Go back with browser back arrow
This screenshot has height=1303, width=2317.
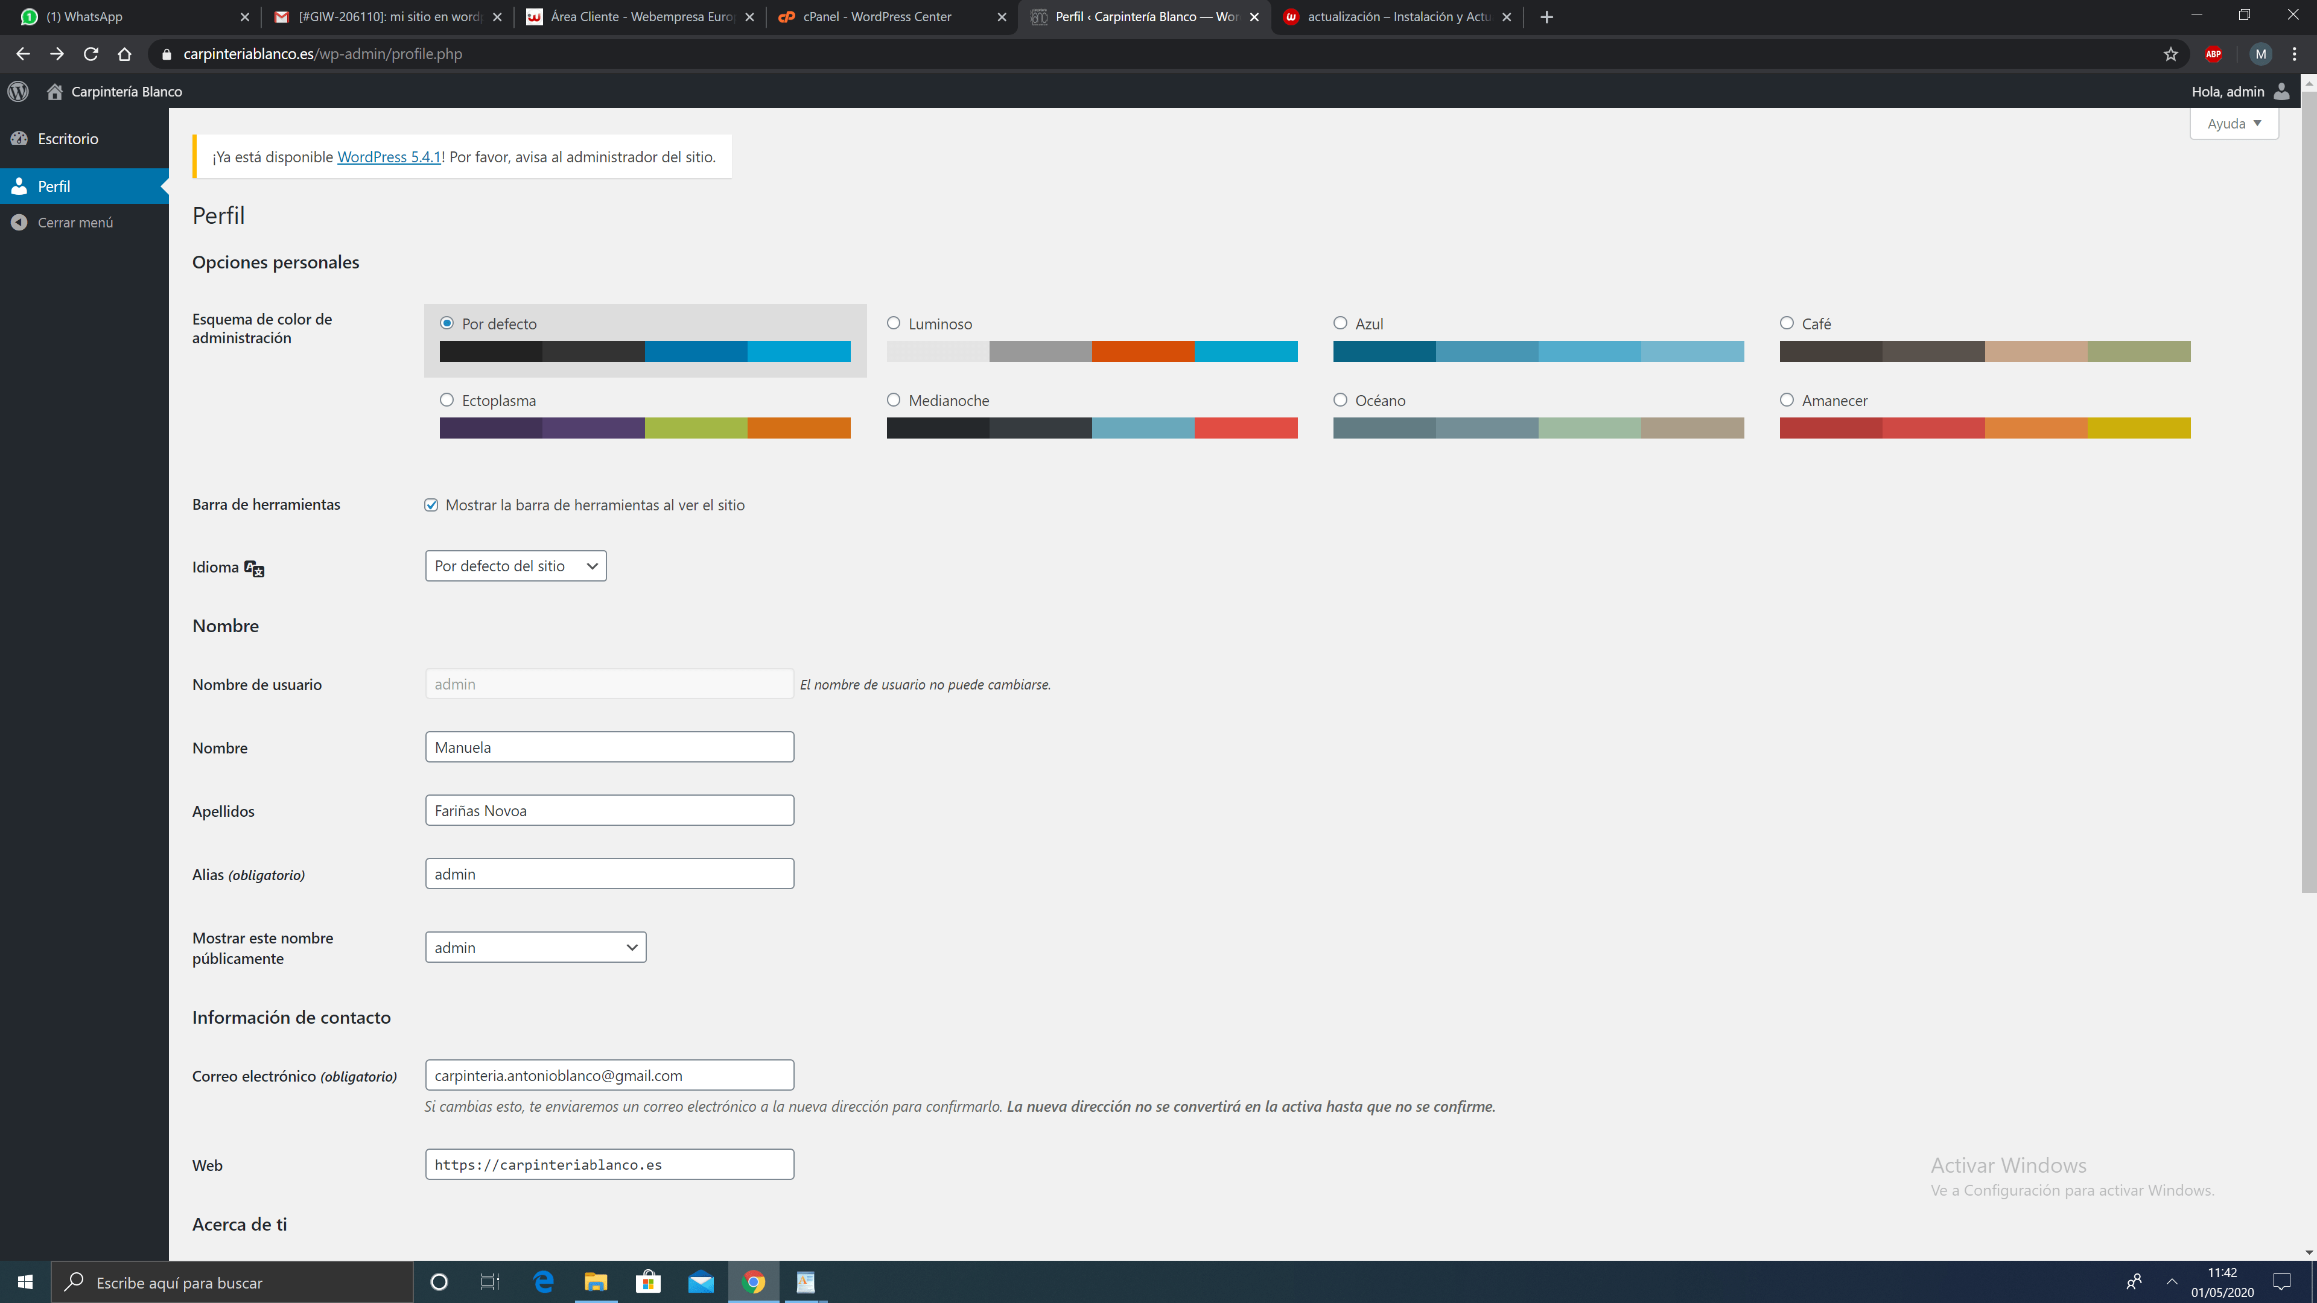click(24, 54)
